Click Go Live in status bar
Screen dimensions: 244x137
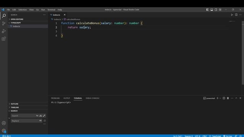228,136
